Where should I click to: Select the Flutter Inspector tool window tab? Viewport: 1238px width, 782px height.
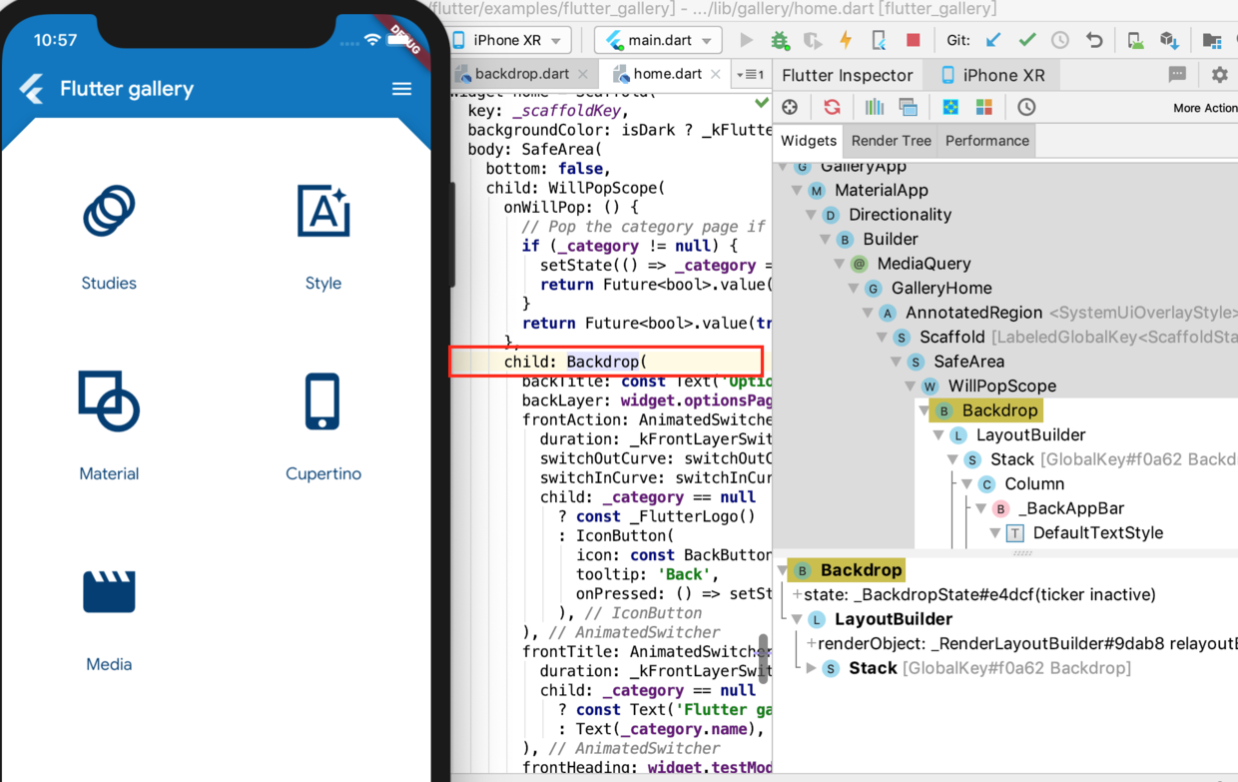pyautogui.click(x=847, y=75)
